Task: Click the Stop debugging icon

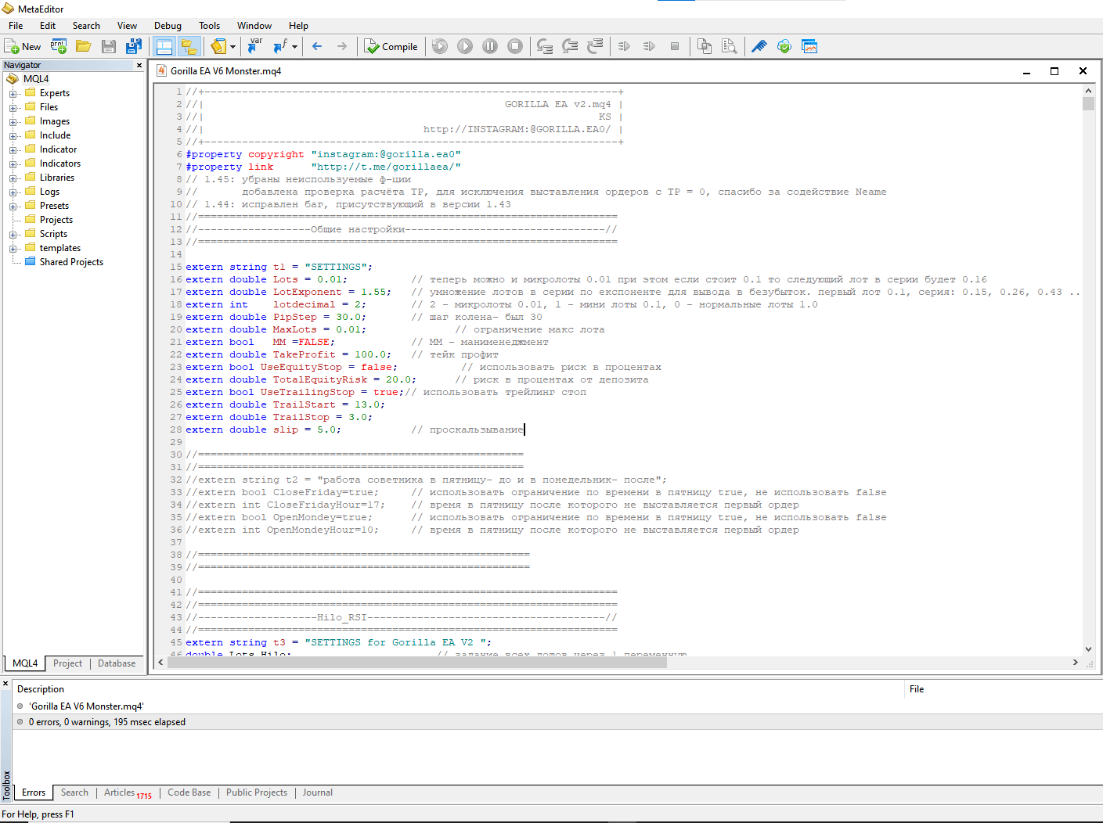Action: point(515,46)
